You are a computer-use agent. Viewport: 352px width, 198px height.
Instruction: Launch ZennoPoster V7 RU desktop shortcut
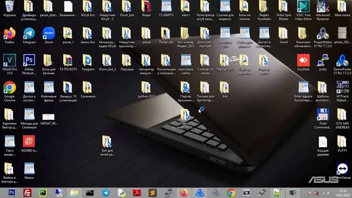click(x=342, y=61)
